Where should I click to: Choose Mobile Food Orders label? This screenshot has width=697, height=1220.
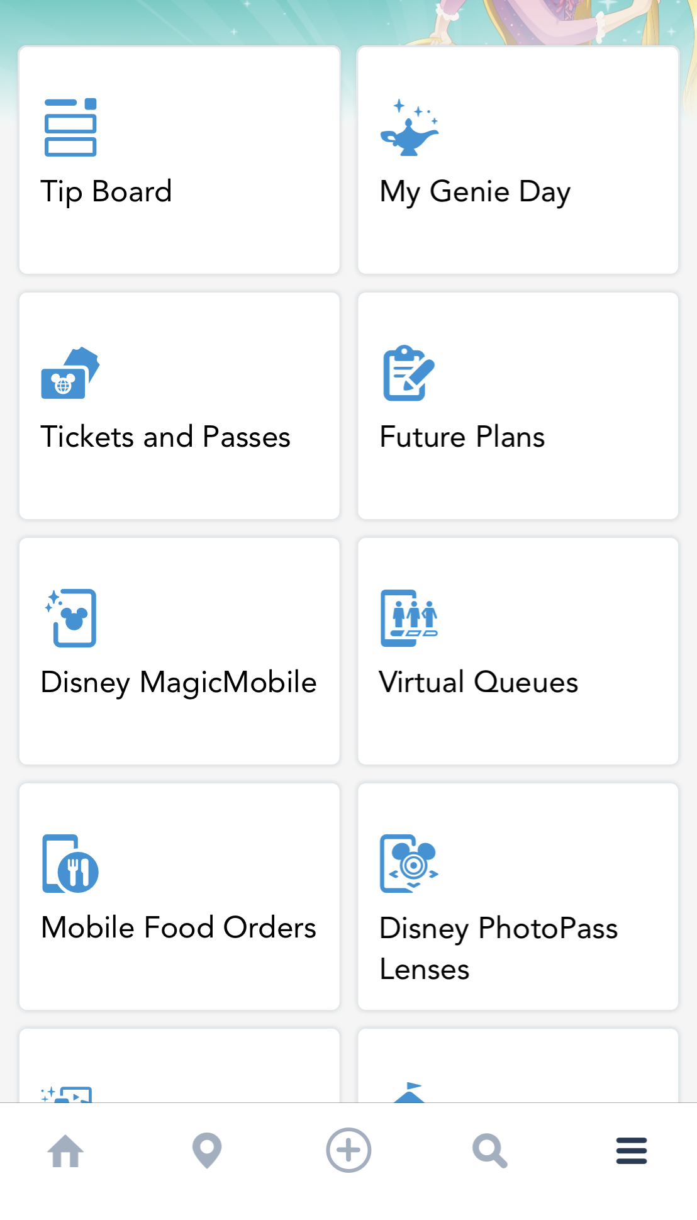coord(179,927)
